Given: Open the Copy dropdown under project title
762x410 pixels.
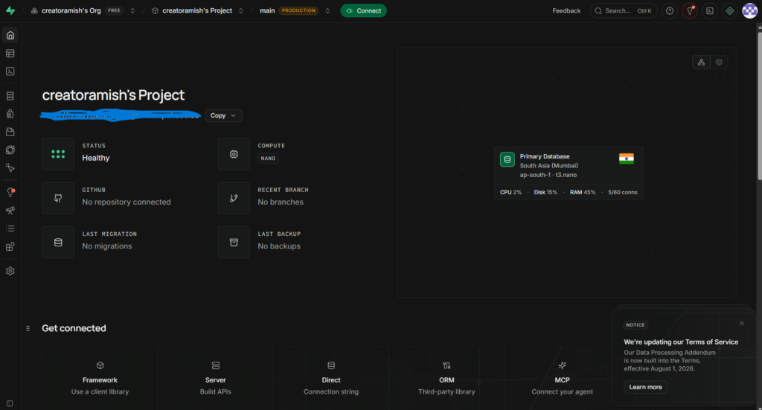Looking at the screenshot, I should [x=223, y=115].
